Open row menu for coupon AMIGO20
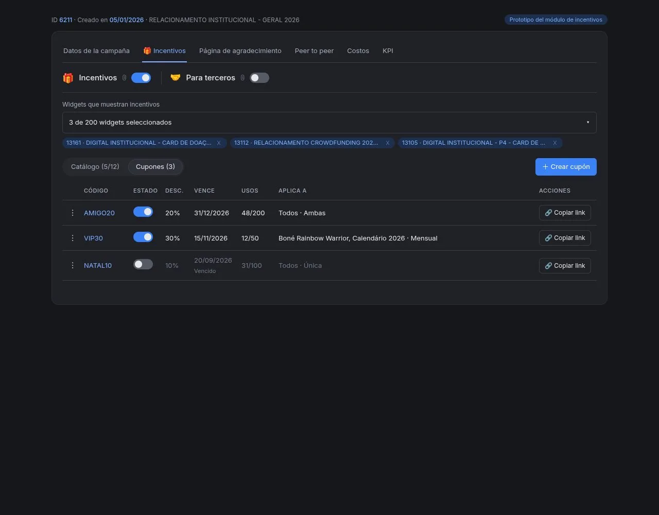Screen dimensions: 659x515 point(73,213)
